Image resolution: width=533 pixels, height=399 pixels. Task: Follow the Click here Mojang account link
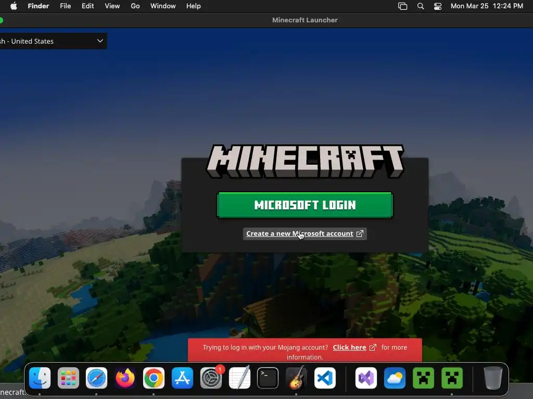(x=349, y=347)
